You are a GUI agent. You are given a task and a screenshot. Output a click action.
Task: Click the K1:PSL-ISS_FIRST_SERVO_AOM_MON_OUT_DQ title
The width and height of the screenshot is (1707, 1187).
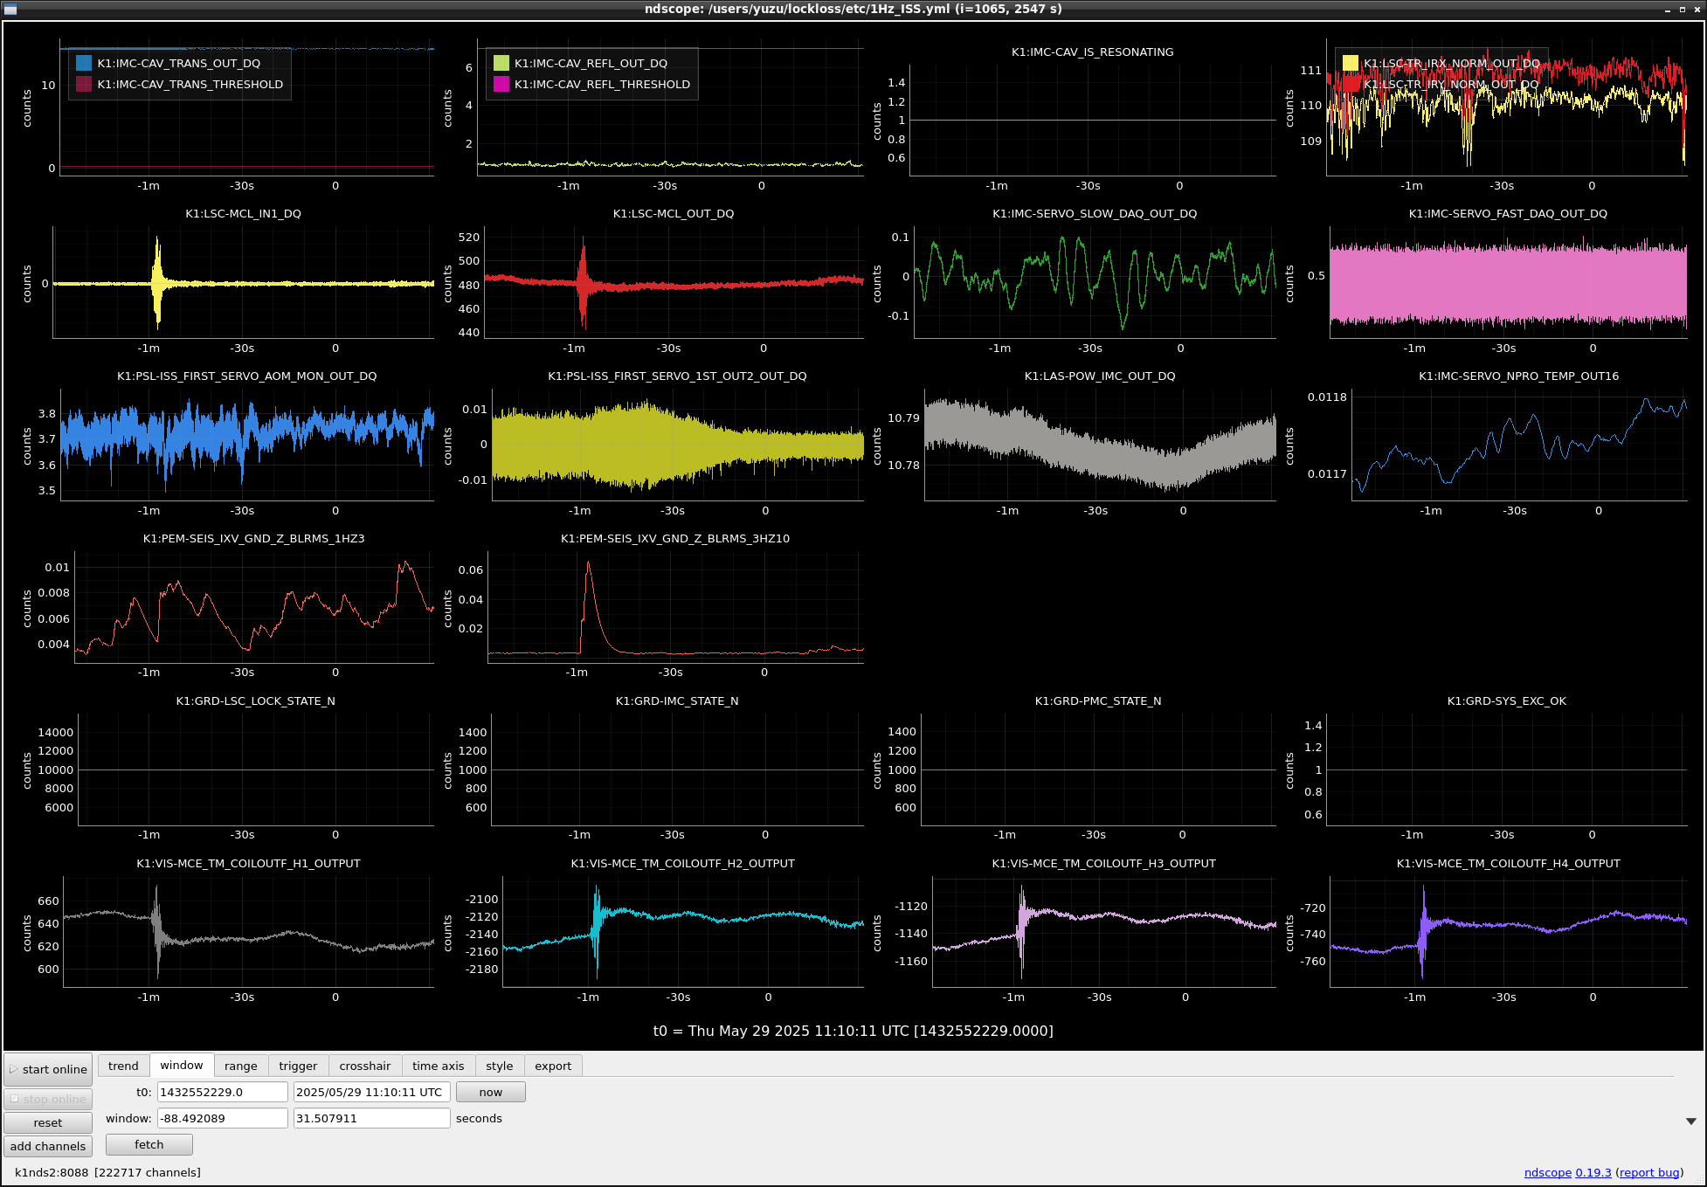[247, 376]
